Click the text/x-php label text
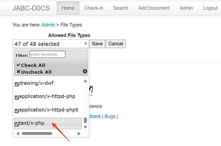The image size is (221, 146). (x=32, y=123)
